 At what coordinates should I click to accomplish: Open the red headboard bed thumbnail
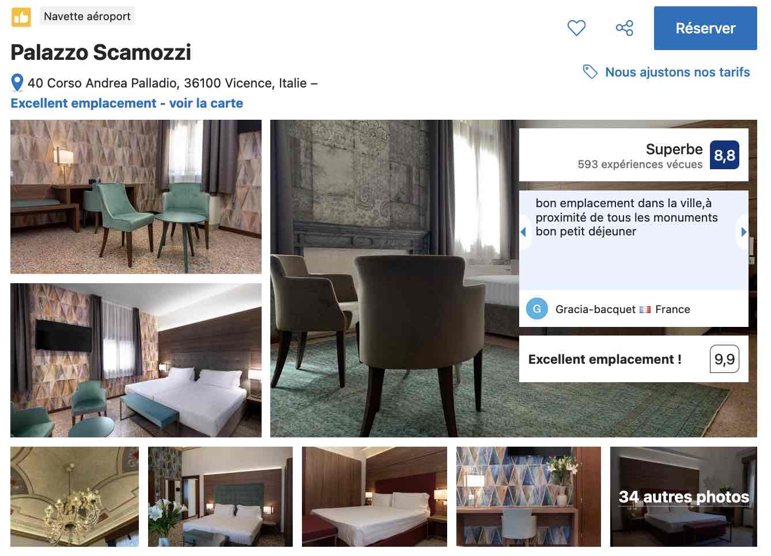click(x=375, y=497)
